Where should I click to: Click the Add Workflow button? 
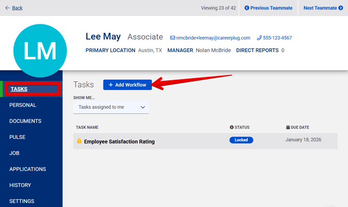pos(127,85)
